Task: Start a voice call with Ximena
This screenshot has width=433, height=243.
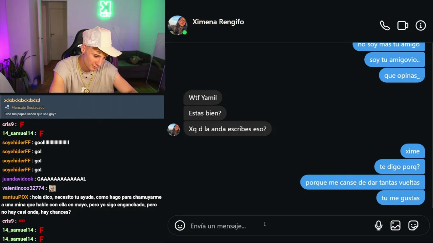Action: pyautogui.click(x=385, y=25)
